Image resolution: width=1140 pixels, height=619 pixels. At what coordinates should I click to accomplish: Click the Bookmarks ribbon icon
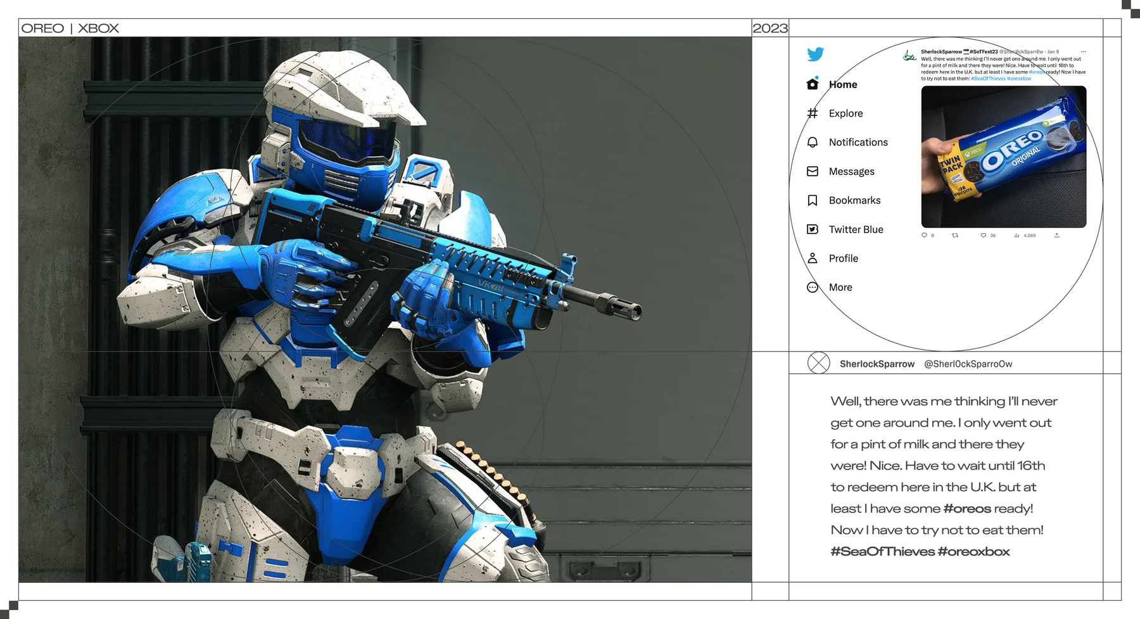[x=813, y=200]
